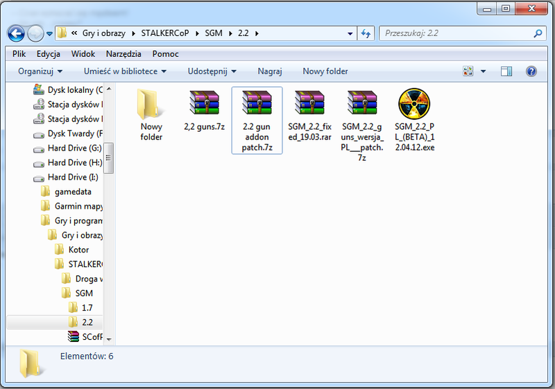Click 'Gry i obrazy' breadcrumb segment
The height and width of the screenshot is (389, 555).
pyautogui.click(x=103, y=33)
